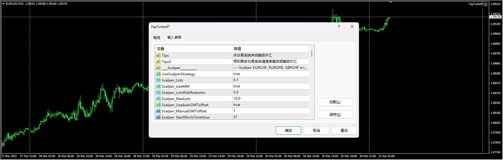Click the parameter list scroll-down arrow
Image resolution: width=503 pixels, height=160 pixels.
(x=312, y=117)
